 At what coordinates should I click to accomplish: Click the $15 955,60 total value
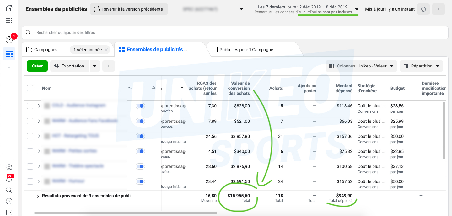pos(239,196)
